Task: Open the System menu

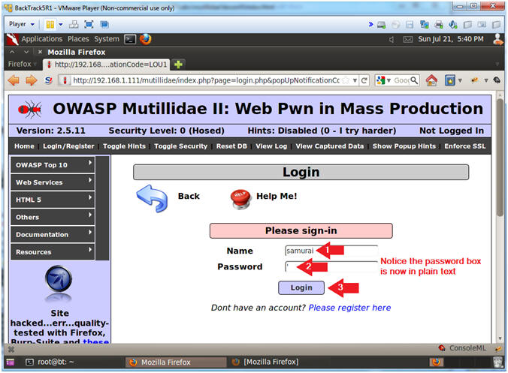Action: point(107,39)
